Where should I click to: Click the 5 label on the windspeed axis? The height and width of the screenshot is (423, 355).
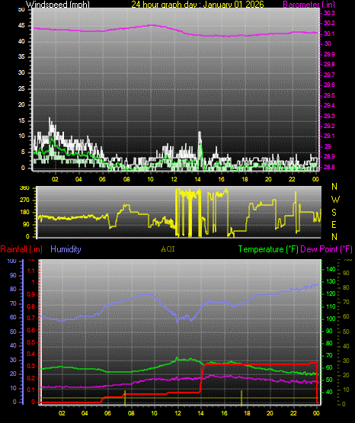(x=23, y=152)
